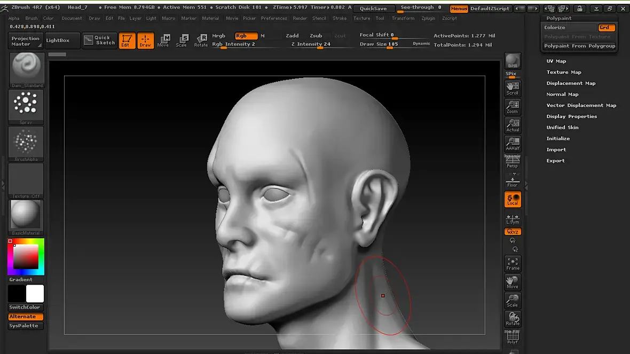630x354 pixels.
Task: Open Projection Master
Action: pyautogui.click(x=25, y=41)
